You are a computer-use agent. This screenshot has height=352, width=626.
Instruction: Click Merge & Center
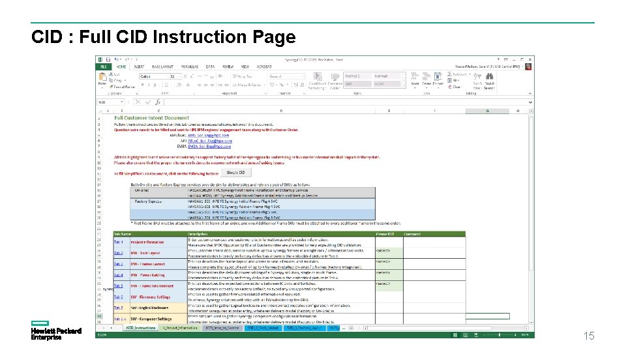248,85
